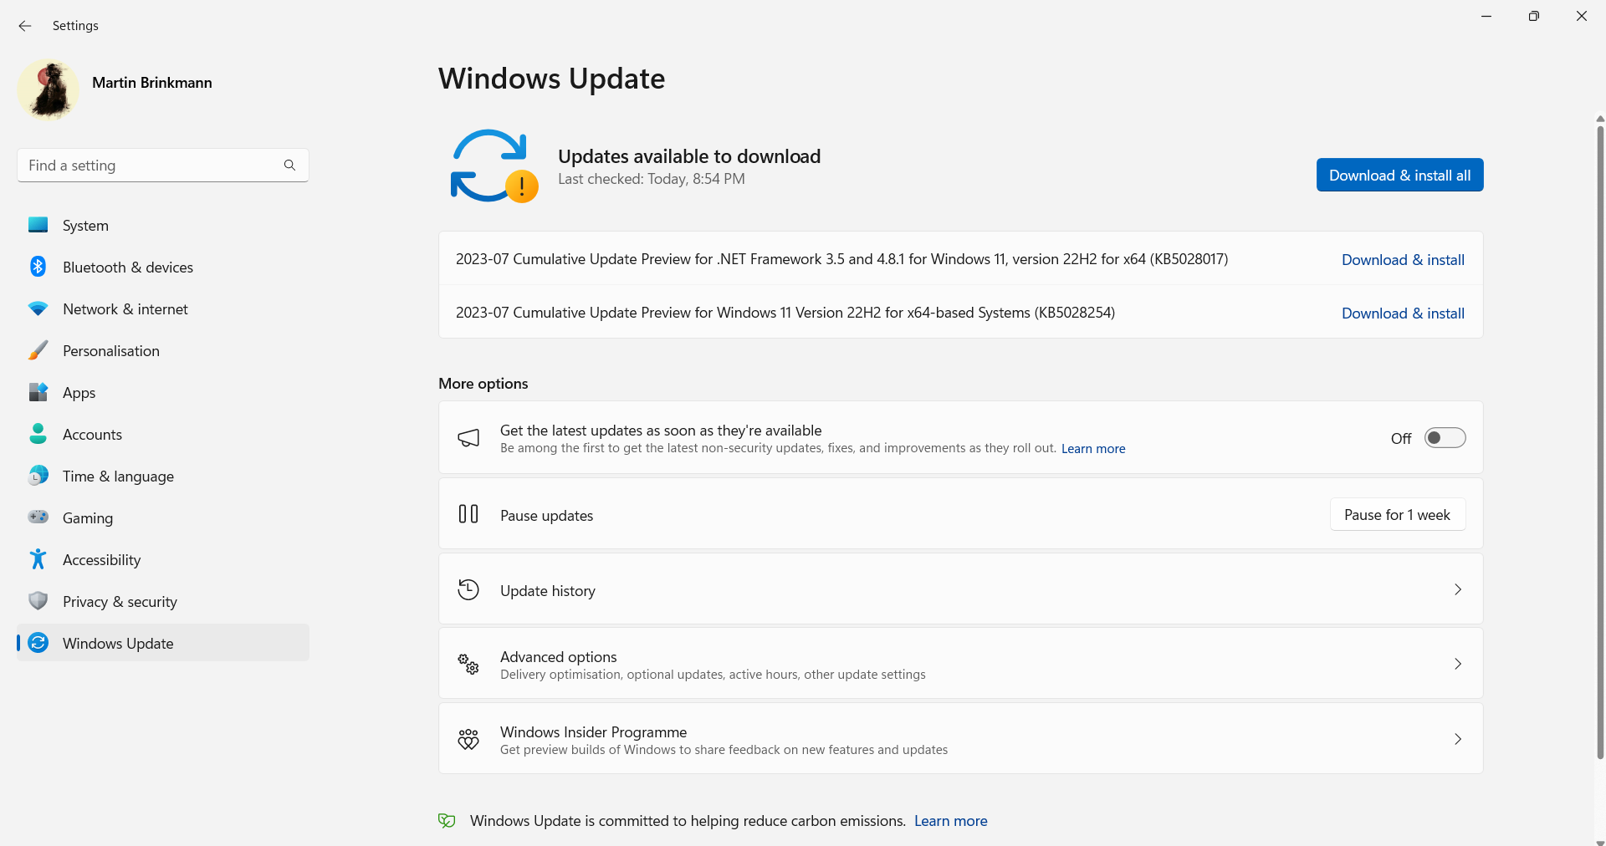Viewport: 1606px width, 846px height.
Task: Enable 'Get the latest updates' toggle
Action: pyautogui.click(x=1445, y=437)
